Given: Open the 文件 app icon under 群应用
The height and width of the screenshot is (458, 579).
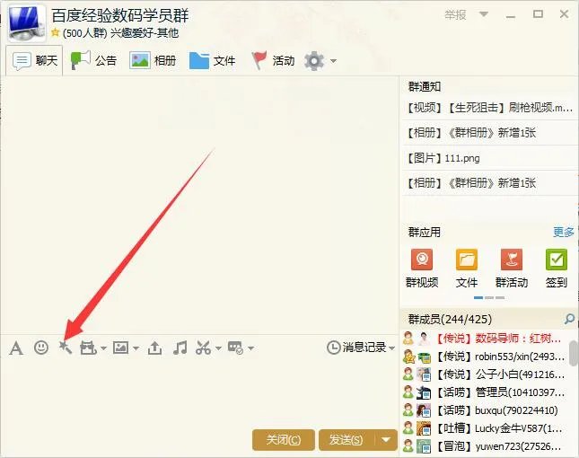Looking at the screenshot, I should [x=467, y=260].
